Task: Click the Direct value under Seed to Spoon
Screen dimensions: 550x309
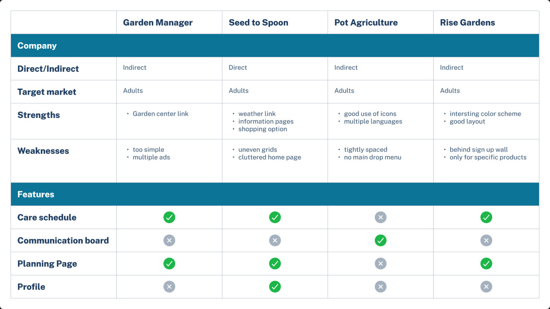Action: [237, 67]
